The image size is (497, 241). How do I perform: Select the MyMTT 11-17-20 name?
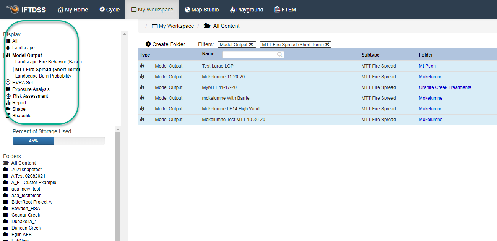coord(219,87)
